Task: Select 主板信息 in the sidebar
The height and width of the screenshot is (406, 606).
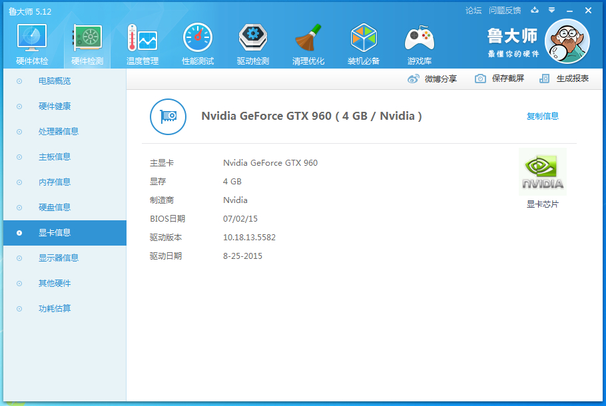Action: click(x=65, y=157)
